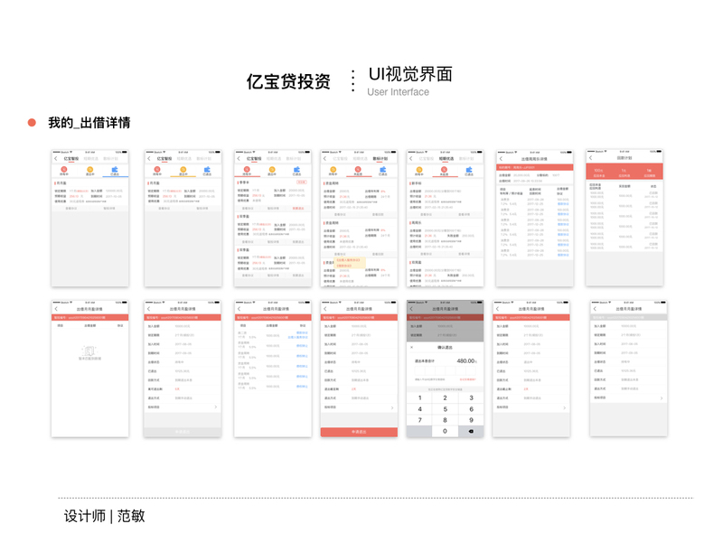Viewport: 723px width, 542px height.
Task: Tap keypad digit 3 on confirm-exit screen
Action: pyautogui.click(x=471, y=397)
